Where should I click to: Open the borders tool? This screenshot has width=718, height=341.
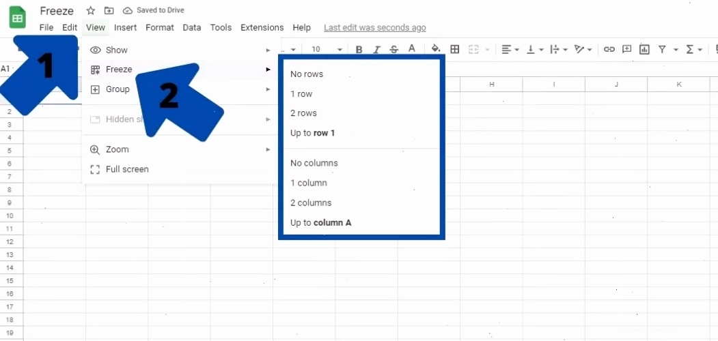[x=455, y=49]
